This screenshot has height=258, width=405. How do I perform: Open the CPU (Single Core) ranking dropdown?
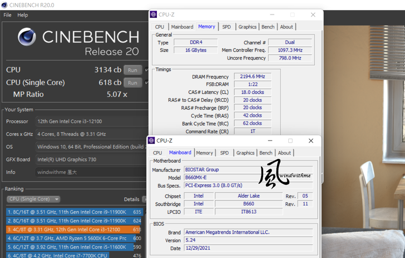pyautogui.click(x=33, y=199)
